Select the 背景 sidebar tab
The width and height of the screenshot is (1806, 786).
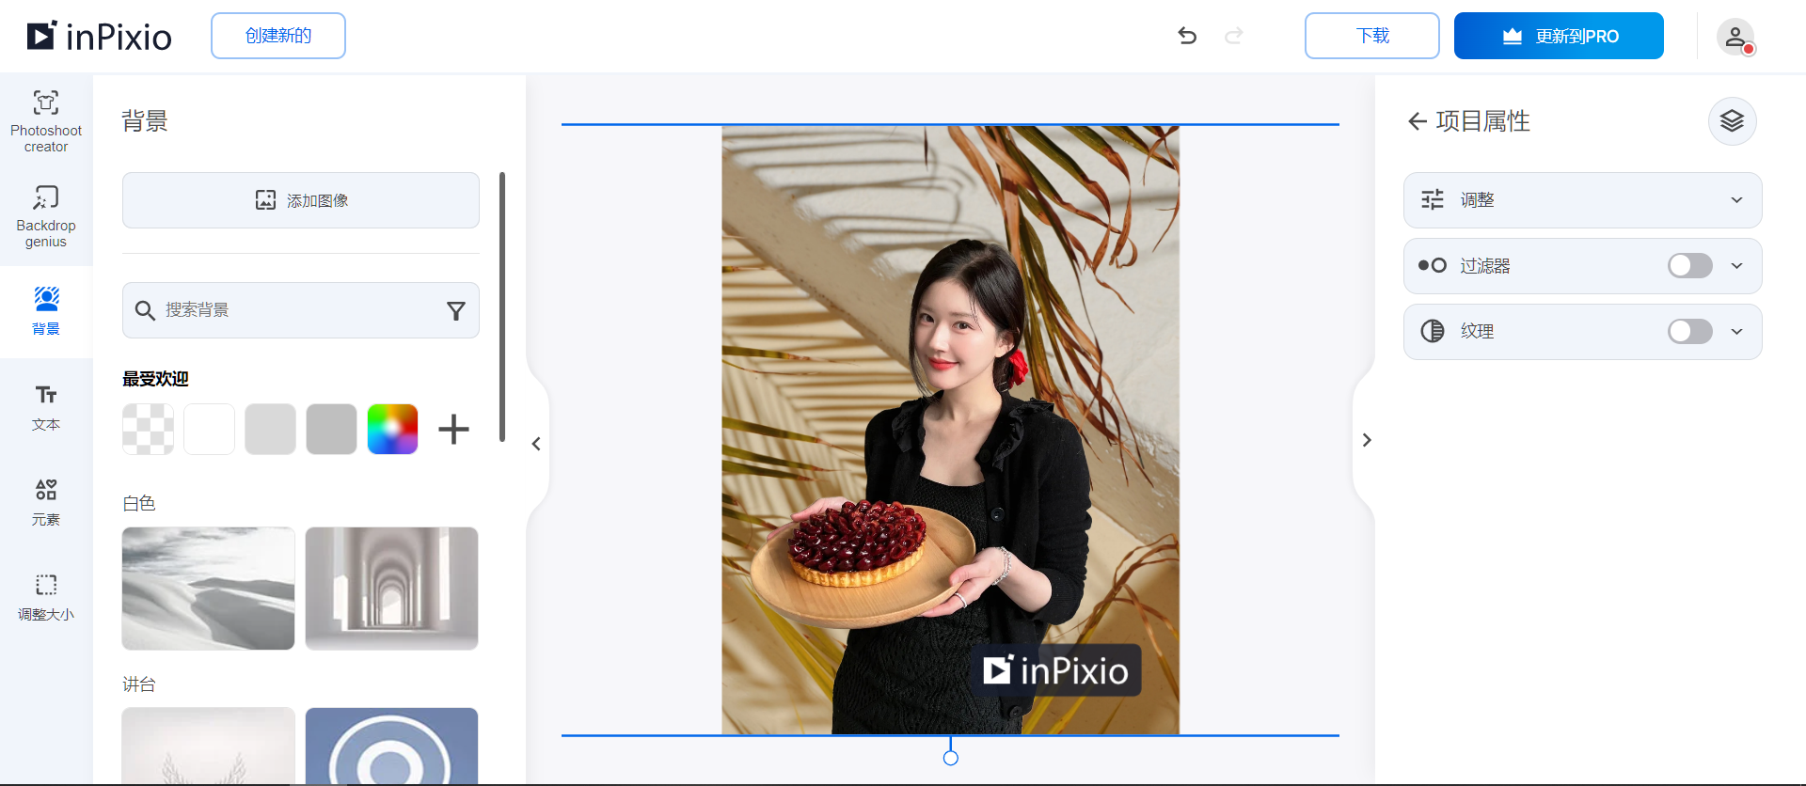[x=46, y=311]
